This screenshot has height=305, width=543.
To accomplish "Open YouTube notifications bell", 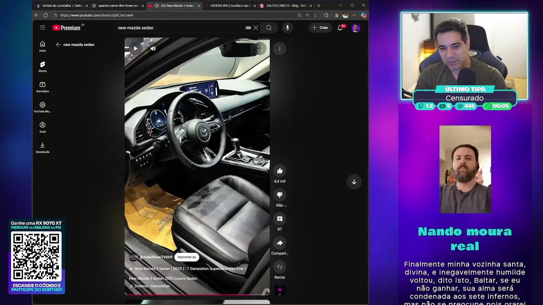I will (340, 28).
